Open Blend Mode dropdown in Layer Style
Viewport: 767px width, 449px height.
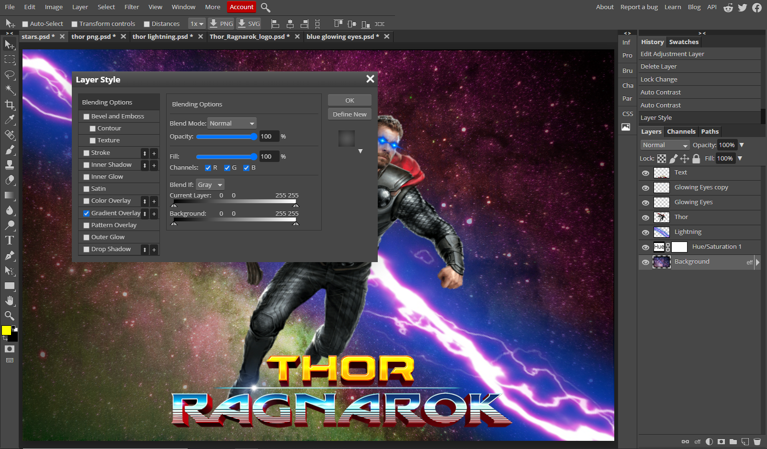coord(232,124)
